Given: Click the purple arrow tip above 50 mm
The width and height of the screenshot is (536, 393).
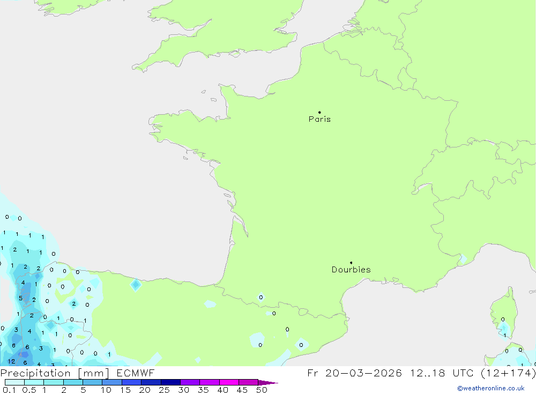Looking at the screenshot, I should tap(268, 382).
